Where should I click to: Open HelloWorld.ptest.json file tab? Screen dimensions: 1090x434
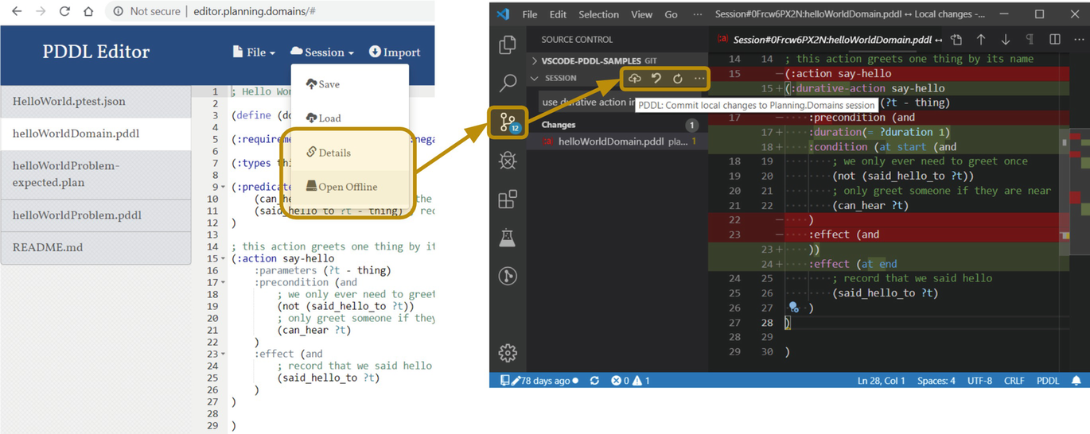point(95,102)
